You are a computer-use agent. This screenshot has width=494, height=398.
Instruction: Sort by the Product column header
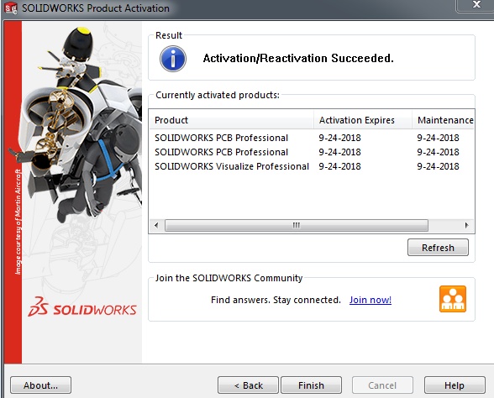click(x=231, y=119)
